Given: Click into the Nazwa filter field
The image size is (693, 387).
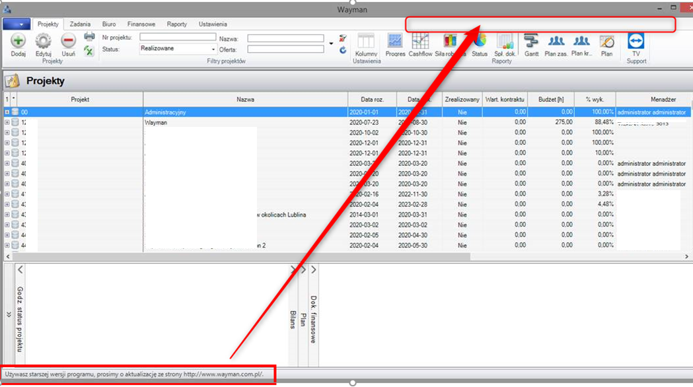Looking at the screenshot, I should 285,38.
